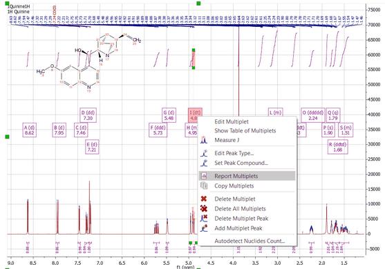Click Report Multiplets menu item
This screenshot has width=385, height=269.
click(x=247, y=176)
